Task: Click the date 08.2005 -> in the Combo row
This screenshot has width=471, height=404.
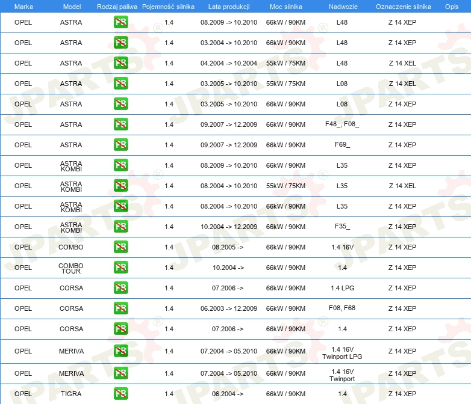Action: coord(228,247)
